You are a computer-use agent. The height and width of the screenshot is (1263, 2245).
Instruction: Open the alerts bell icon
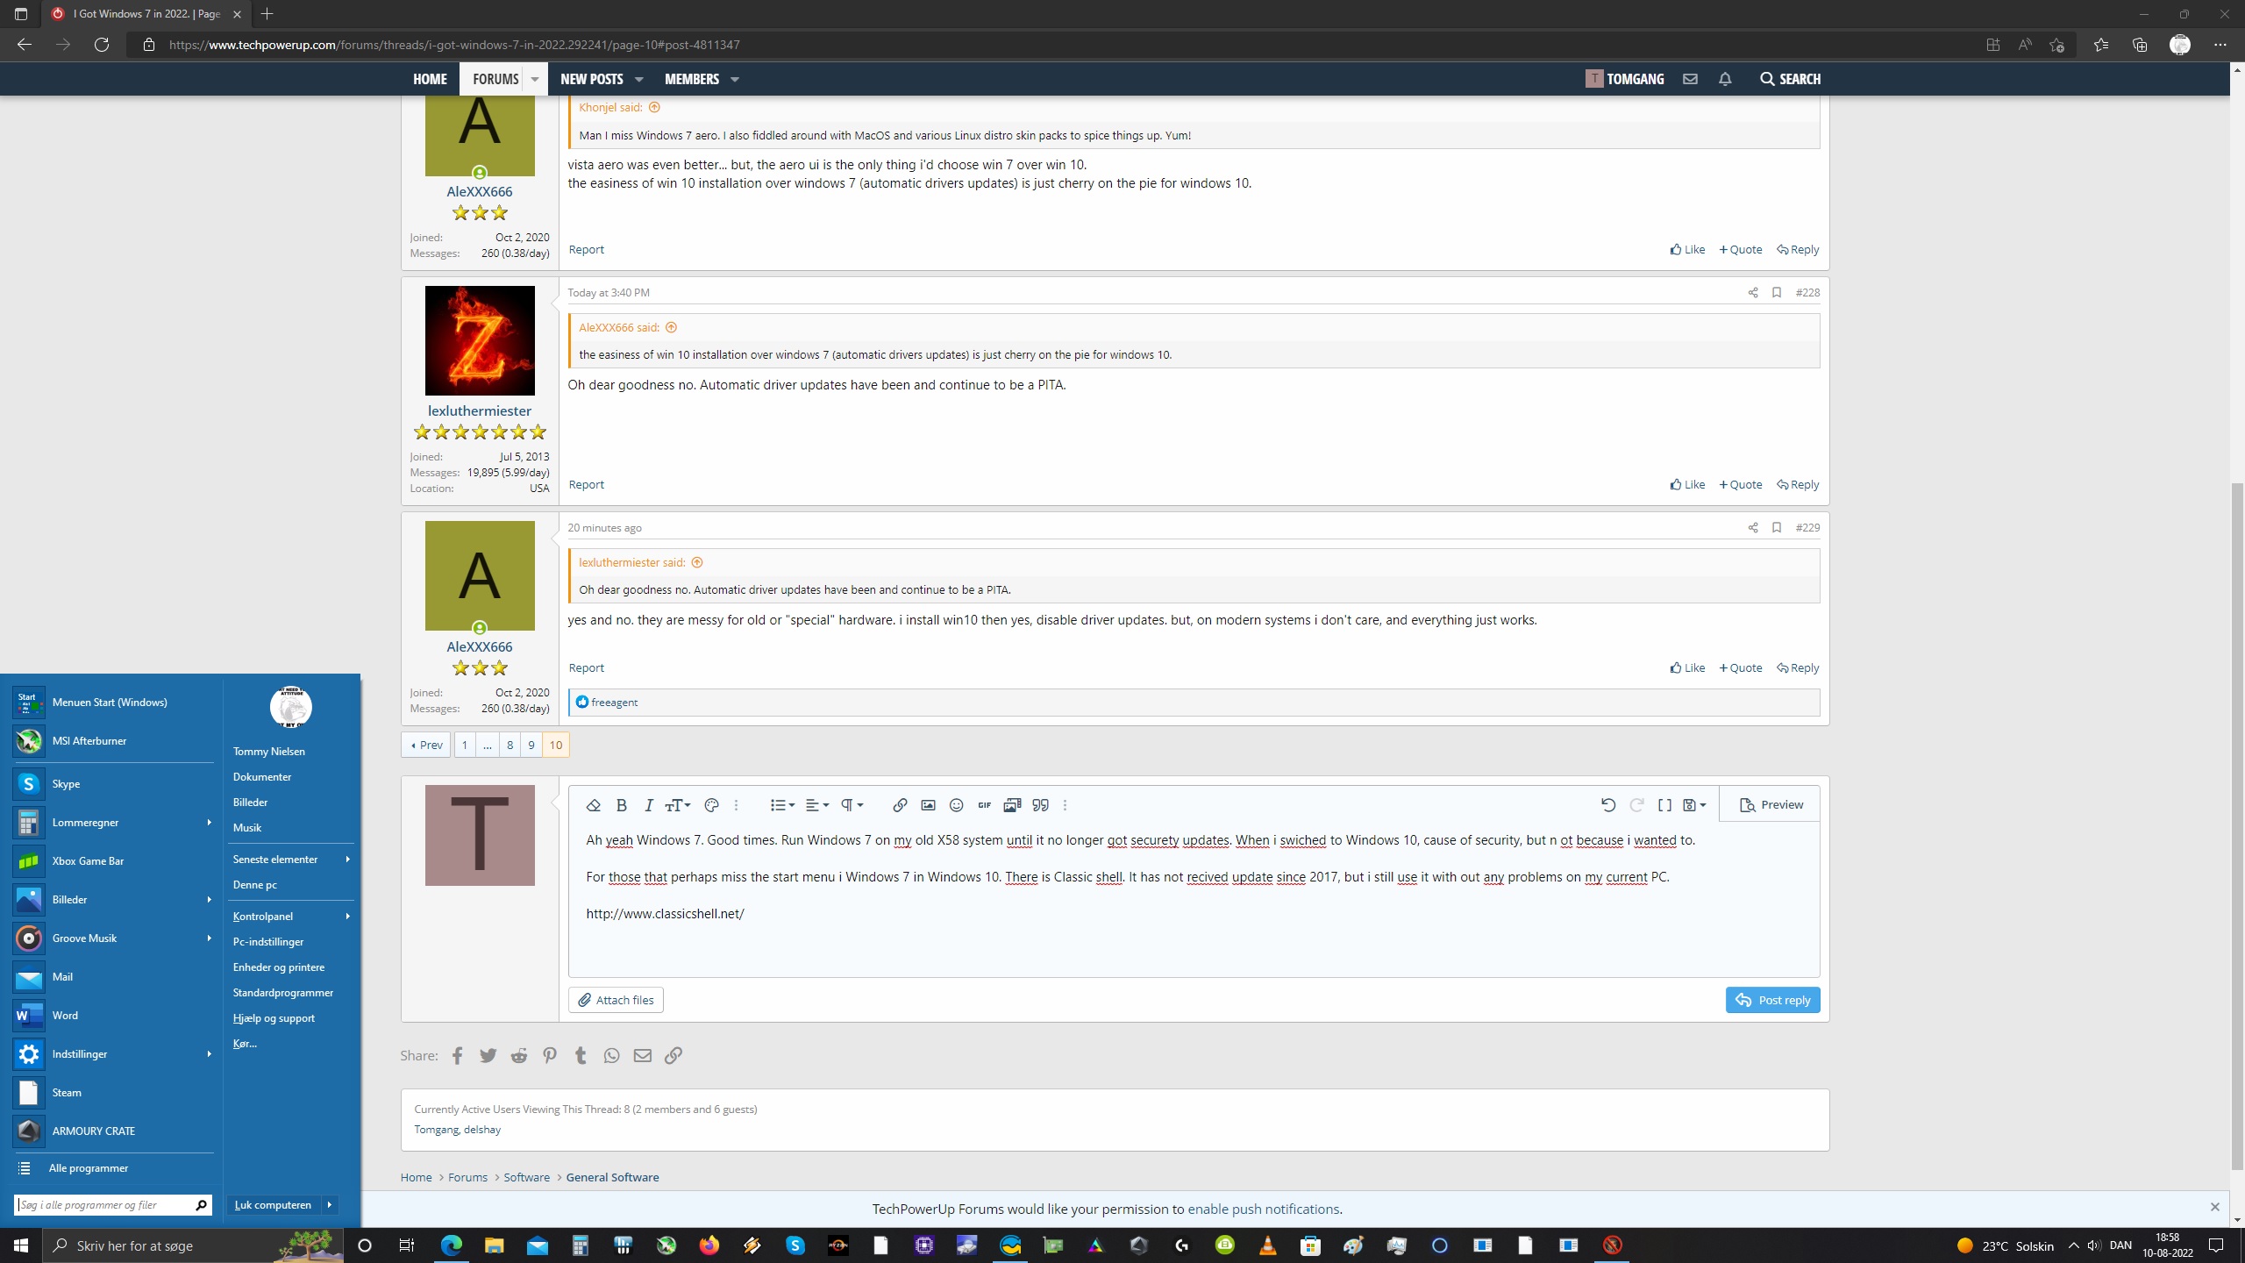[x=1725, y=79]
